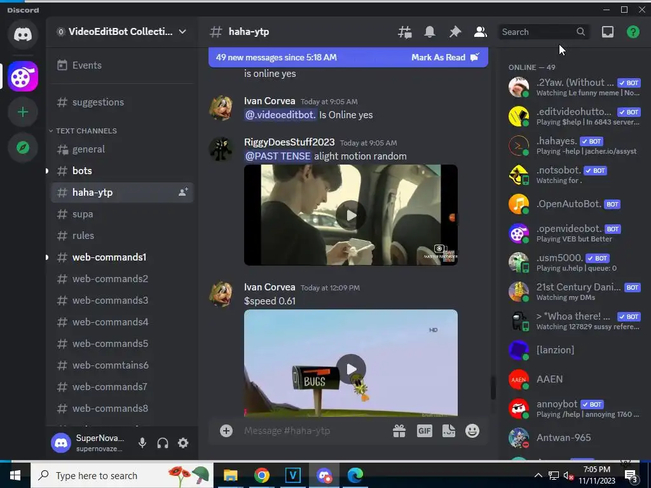The image size is (651, 488).
Task: Open the general channel
Action: click(122, 149)
